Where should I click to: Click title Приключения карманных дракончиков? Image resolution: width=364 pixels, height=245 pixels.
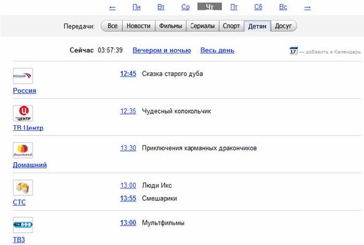199,148
